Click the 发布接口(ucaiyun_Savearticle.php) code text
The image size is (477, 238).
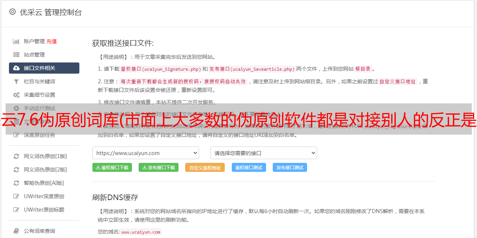252,69
